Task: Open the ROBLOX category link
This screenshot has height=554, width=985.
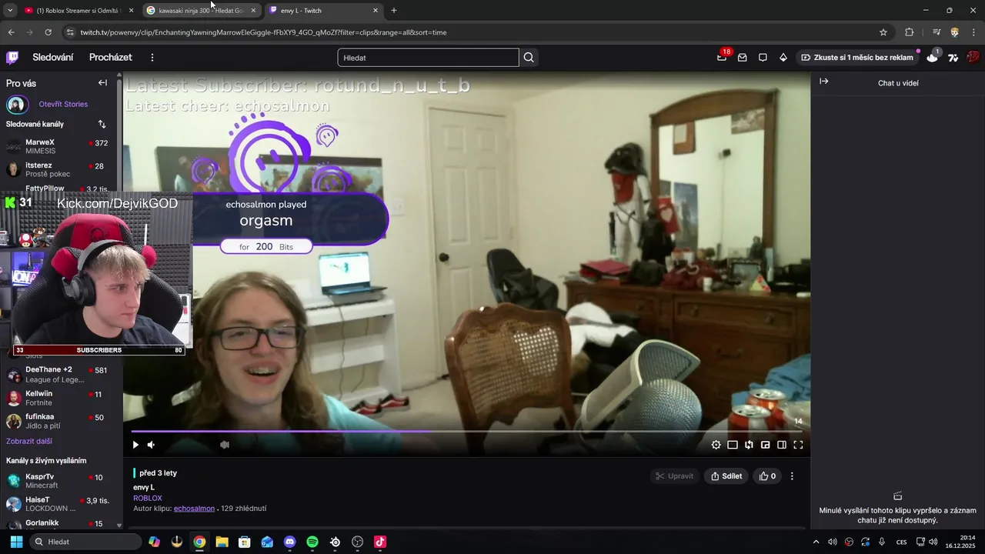Action: 148,498
